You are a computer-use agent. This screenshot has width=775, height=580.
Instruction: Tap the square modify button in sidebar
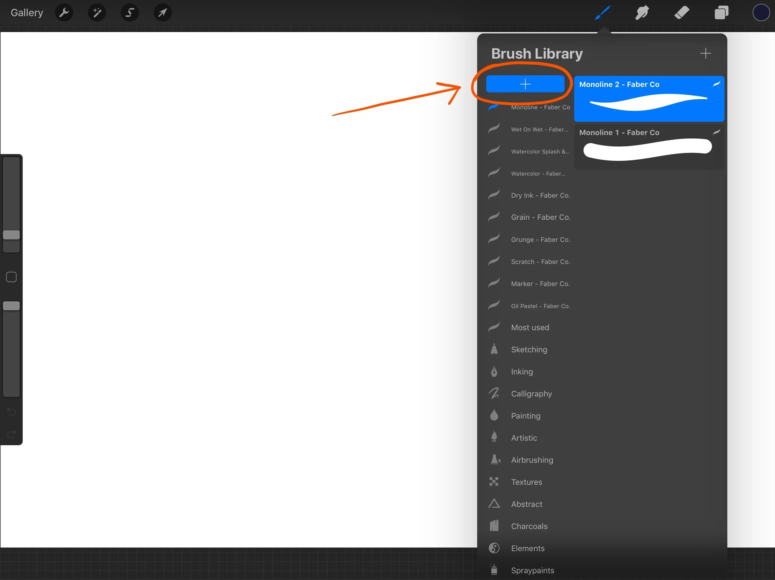tap(11, 277)
